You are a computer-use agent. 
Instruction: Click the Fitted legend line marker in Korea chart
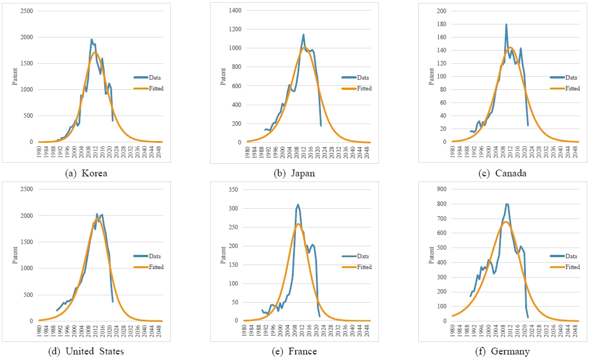click(141, 89)
